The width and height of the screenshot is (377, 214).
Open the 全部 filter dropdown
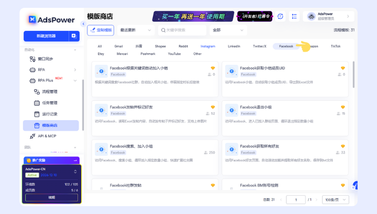point(228,30)
